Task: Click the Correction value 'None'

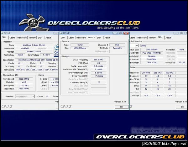Action: coord(182,50)
